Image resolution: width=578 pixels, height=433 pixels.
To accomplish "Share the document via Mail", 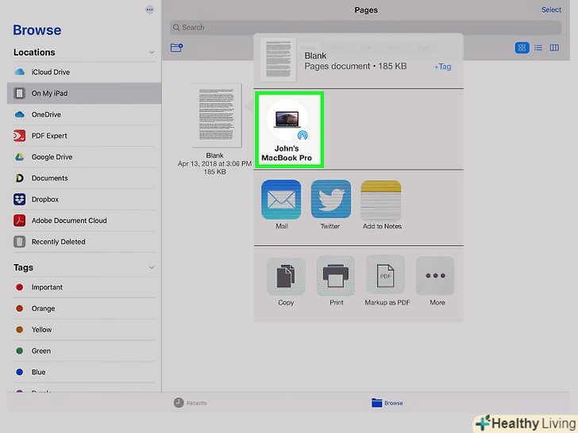I will coord(281,205).
